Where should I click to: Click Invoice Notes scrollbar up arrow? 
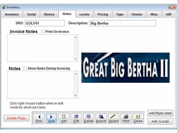coord(76,37)
